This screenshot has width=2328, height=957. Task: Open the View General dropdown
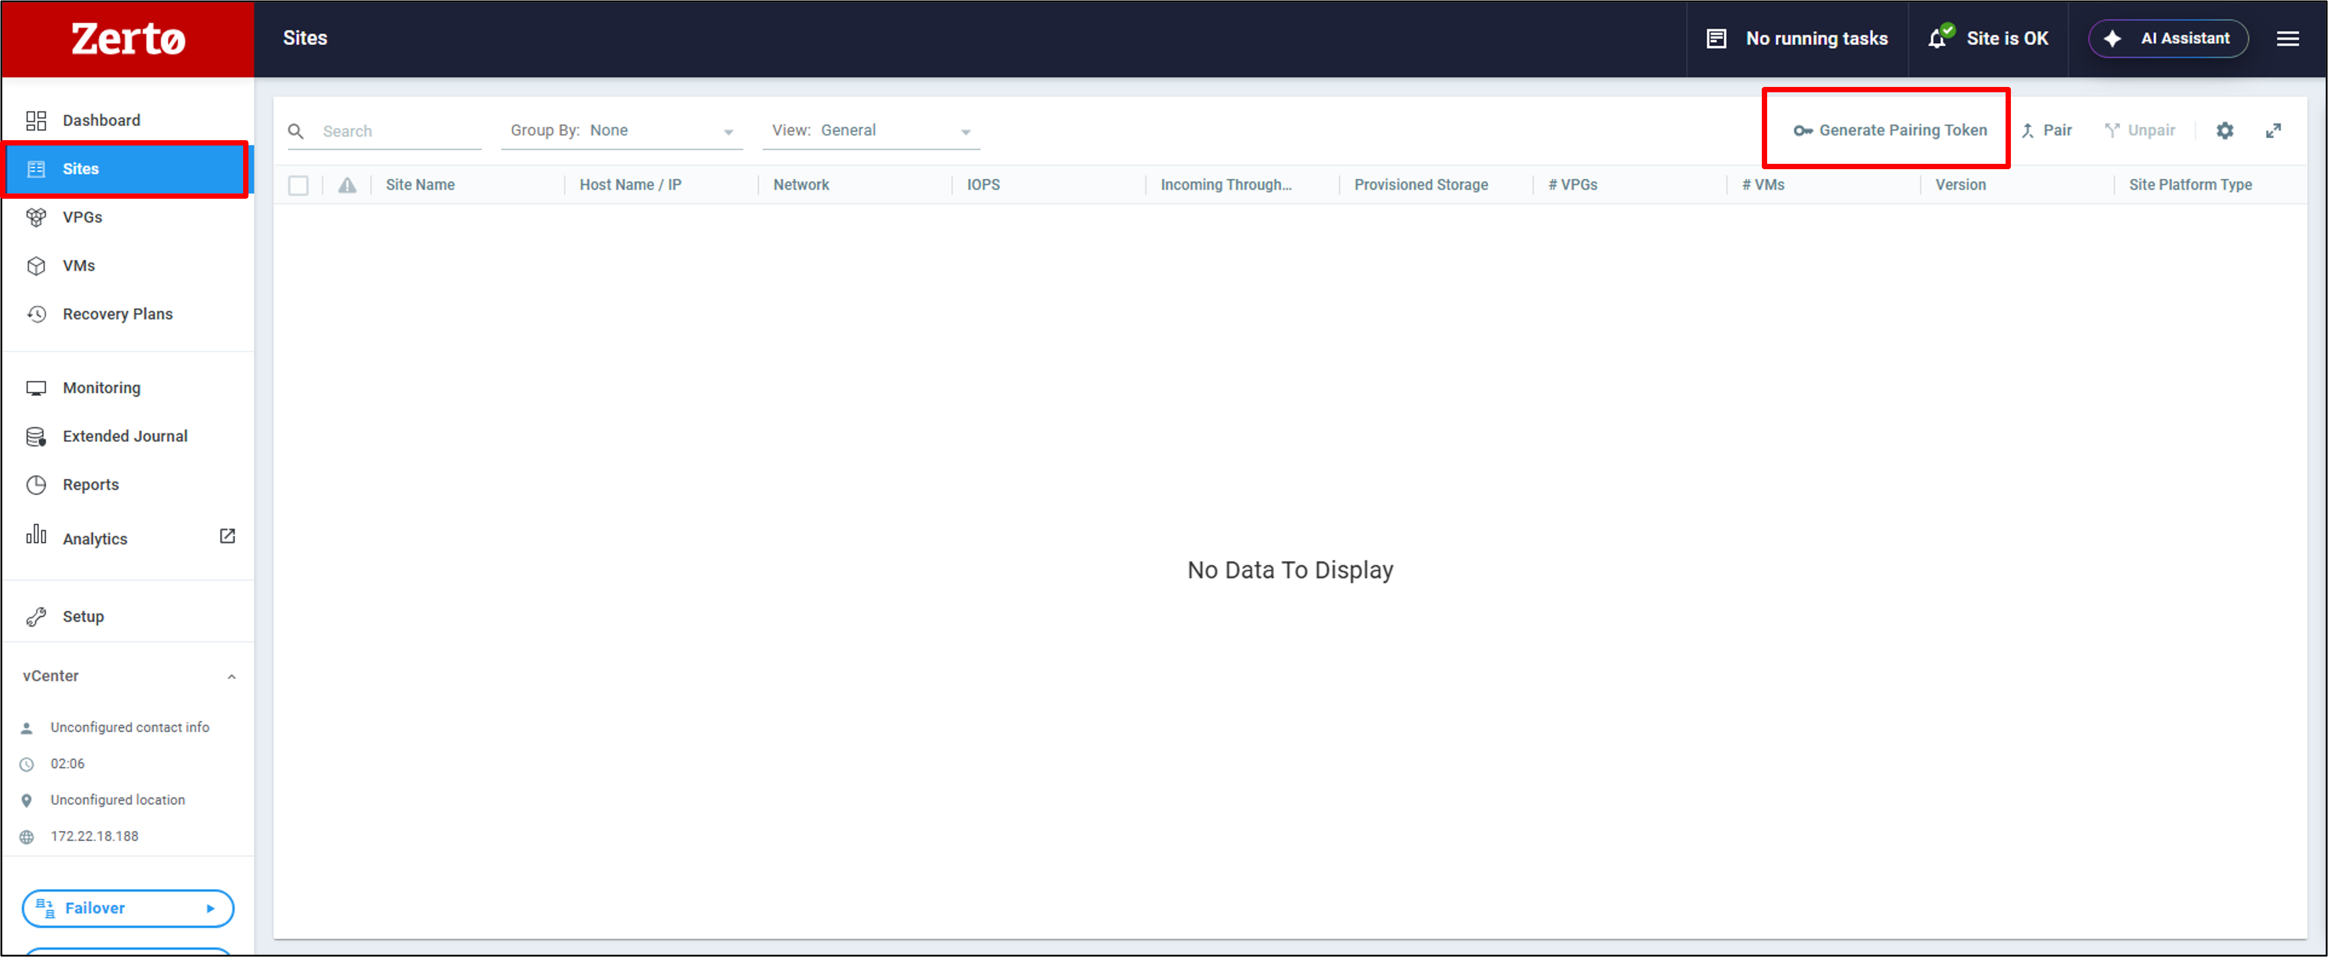871,131
